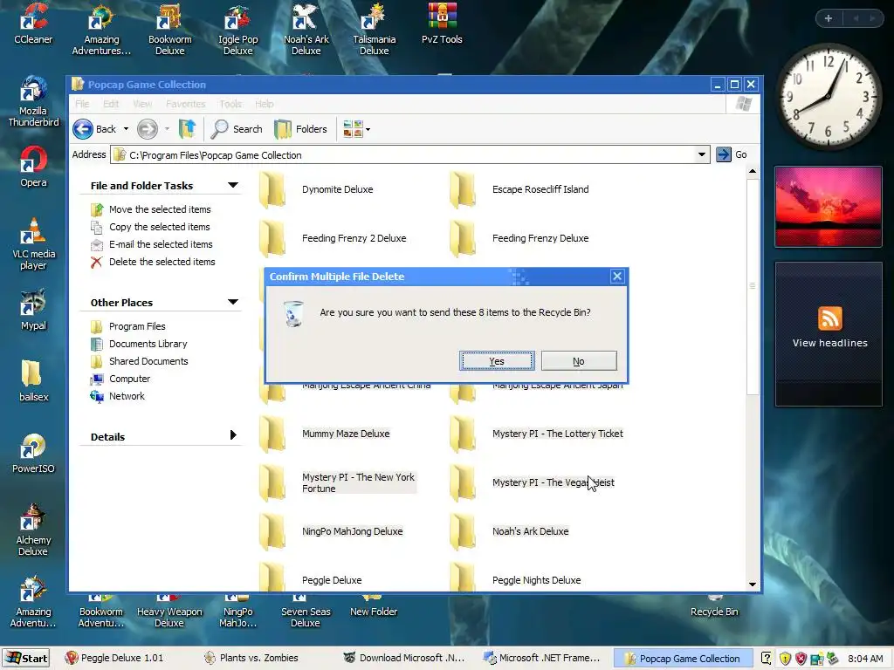Cancel deletion with the No button
This screenshot has height=670, width=894.
578,360
